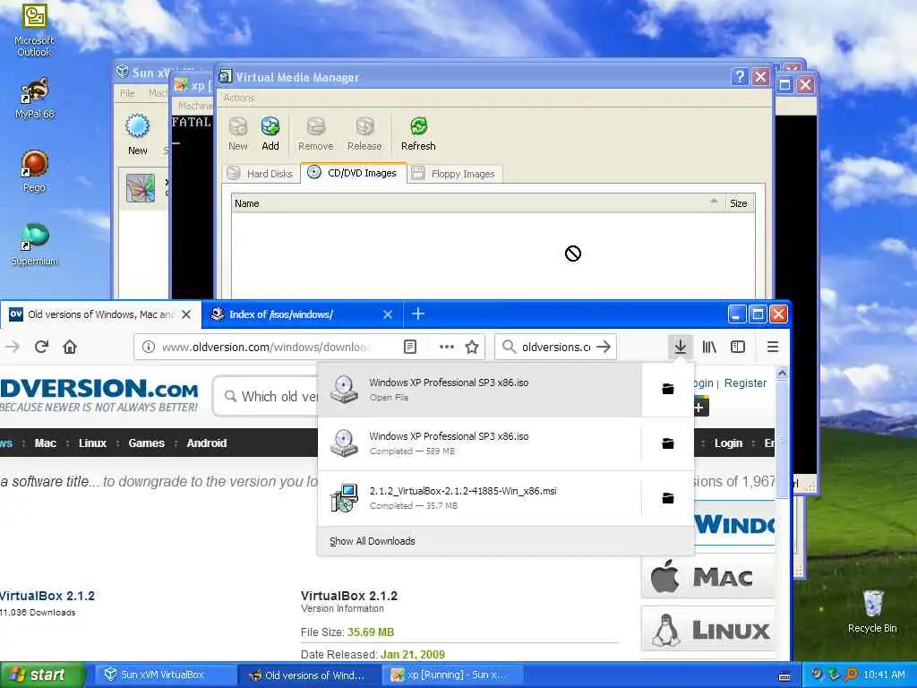Switch to Index of /isos/windows/ browser tab
917x688 pixels.
pos(302,314)
